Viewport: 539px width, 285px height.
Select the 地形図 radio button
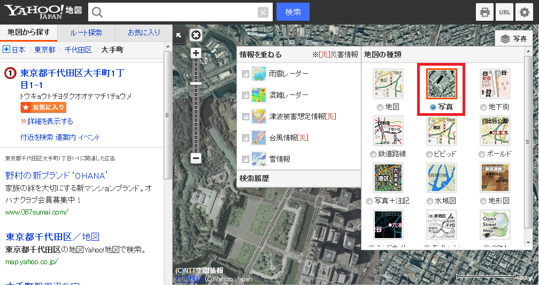click(483, 201)
